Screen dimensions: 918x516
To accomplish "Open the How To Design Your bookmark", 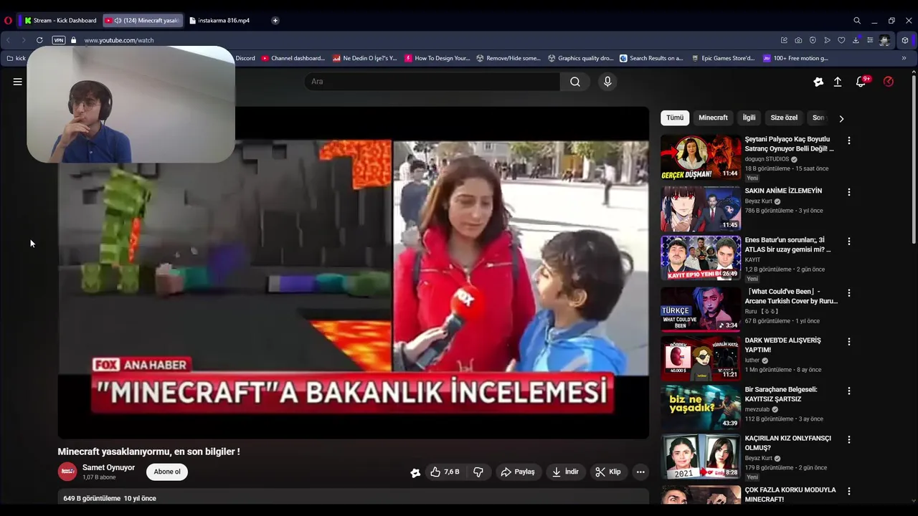I will pyautogui.click(x=437, y=58).
